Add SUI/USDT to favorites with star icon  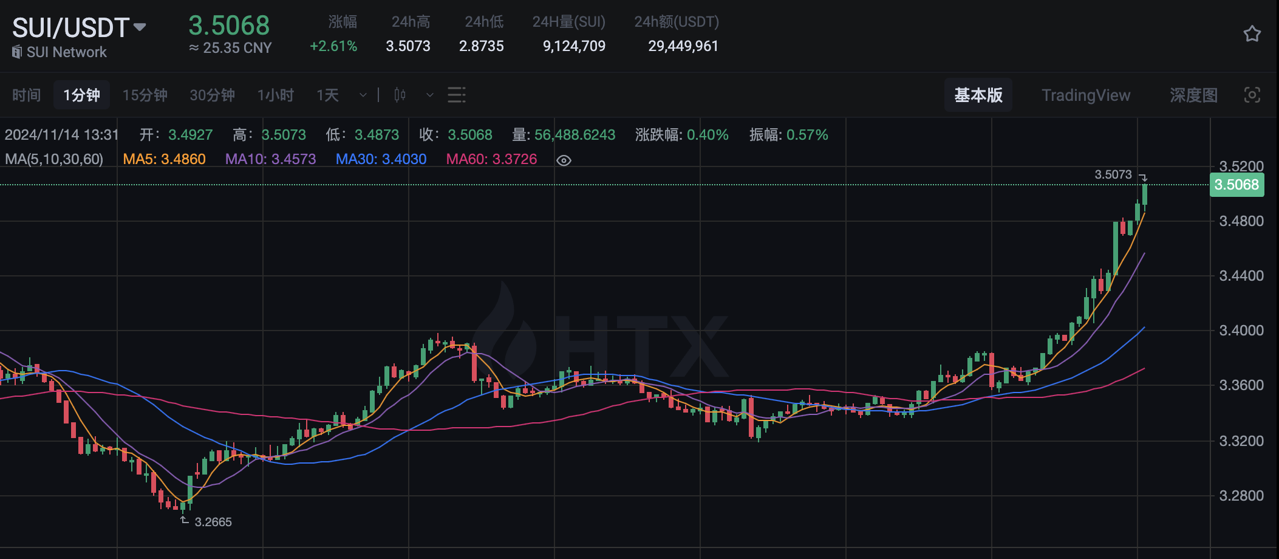tap(1252, 34)
